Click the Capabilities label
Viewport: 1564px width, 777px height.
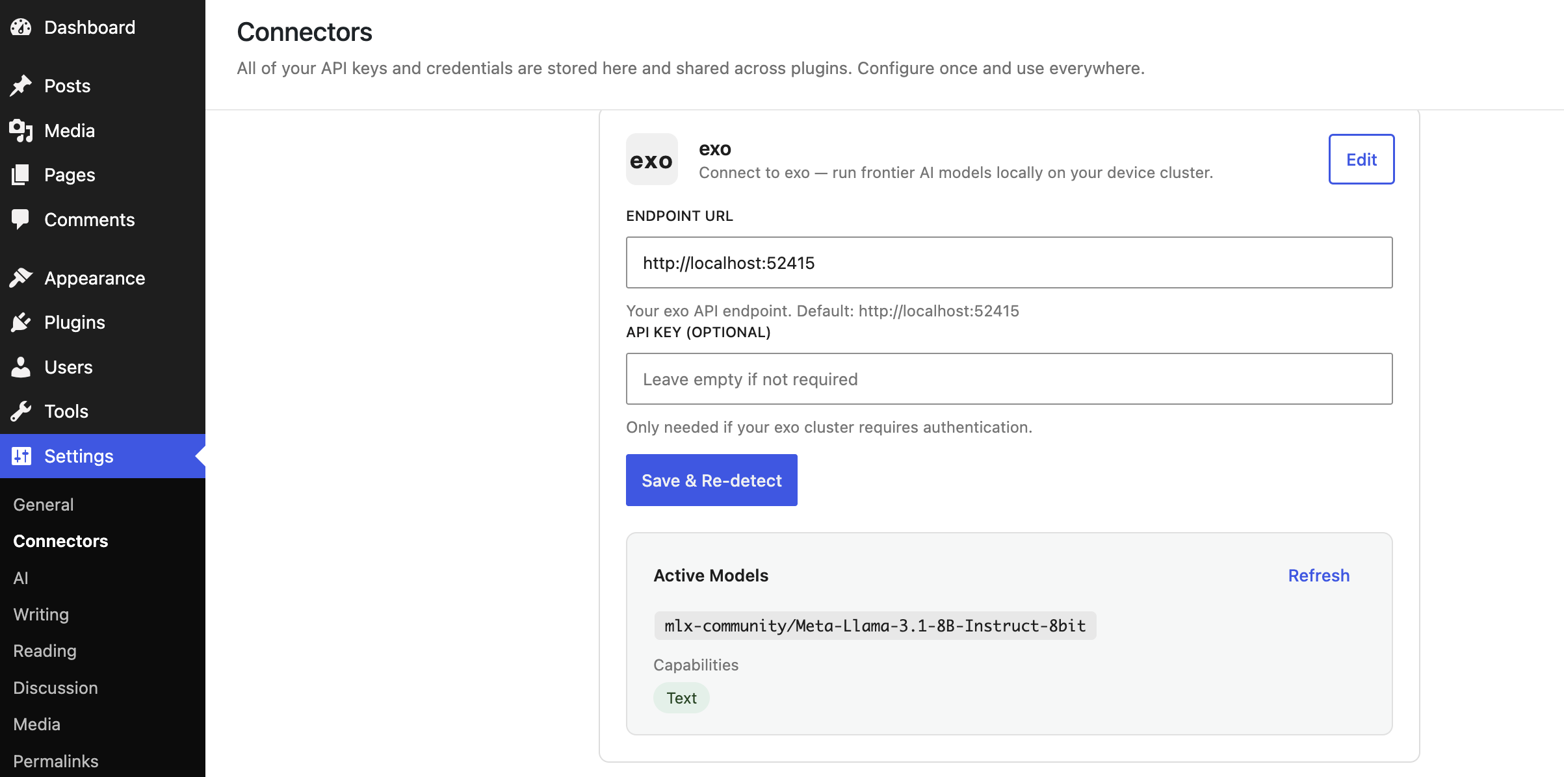click(696, 665)
